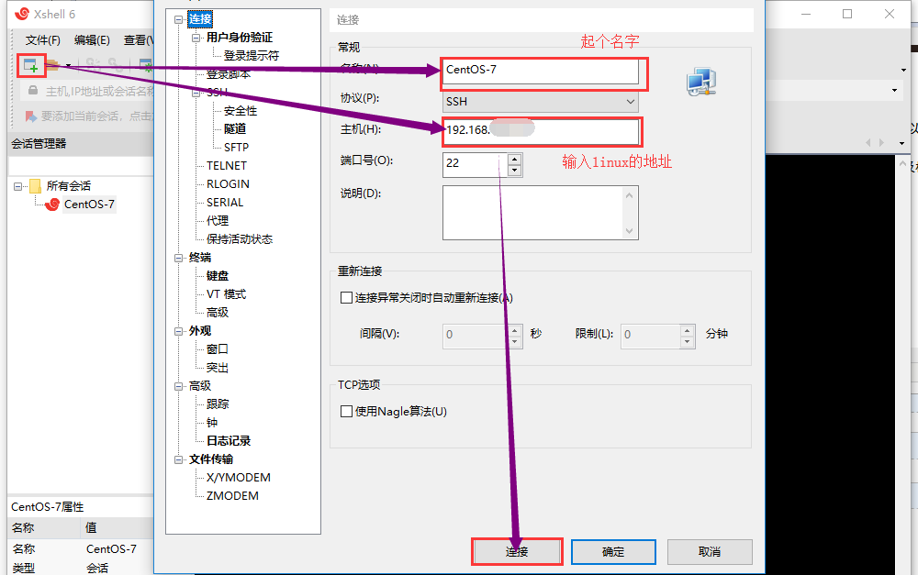Select CentOS-7 in the session manager
918x575 pixels.
click(x=89, y=205)
